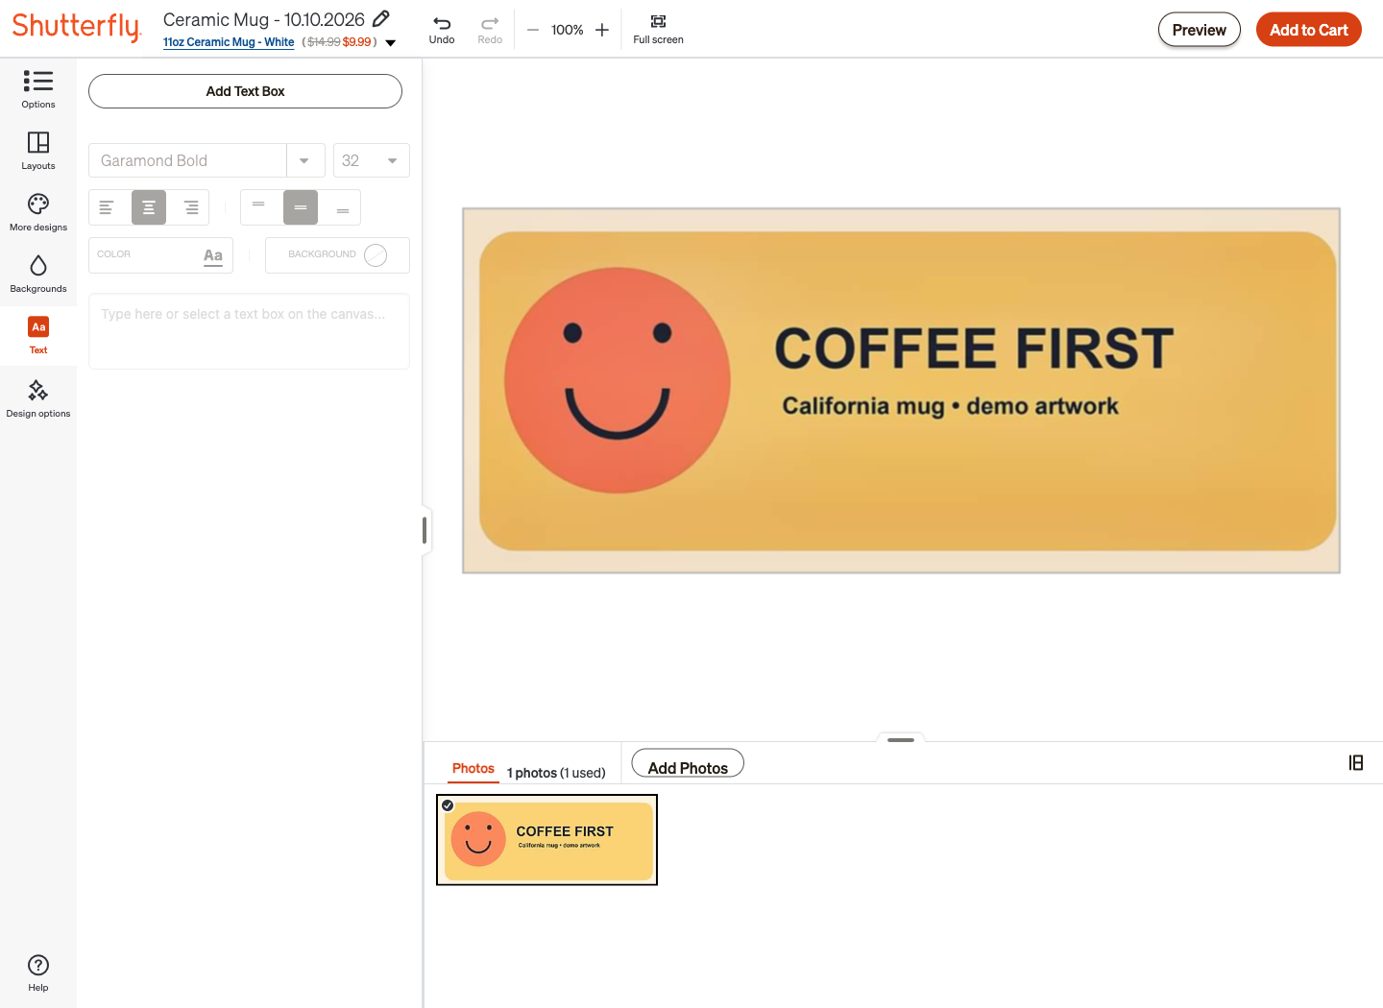The width and height of the screenshot is (1383, 1008).
Task: Click the Preview button
Action: point(1200,30)
